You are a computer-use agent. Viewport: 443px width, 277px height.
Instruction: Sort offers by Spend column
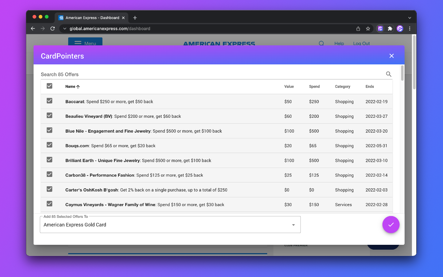coord(314,87)
